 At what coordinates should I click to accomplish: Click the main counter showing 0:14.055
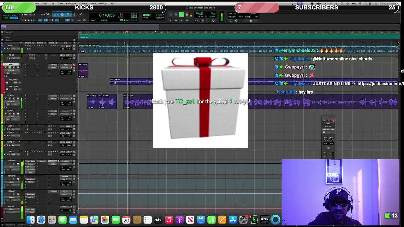tap(107, 15)
